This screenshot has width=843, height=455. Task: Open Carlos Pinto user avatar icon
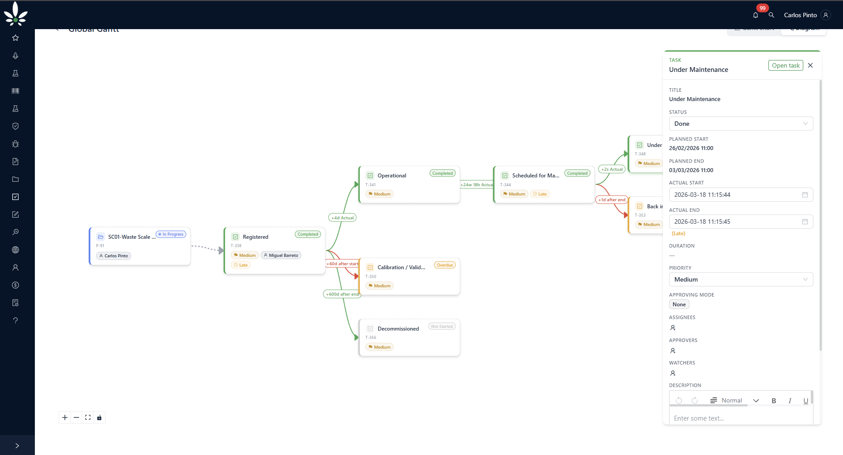826,15
